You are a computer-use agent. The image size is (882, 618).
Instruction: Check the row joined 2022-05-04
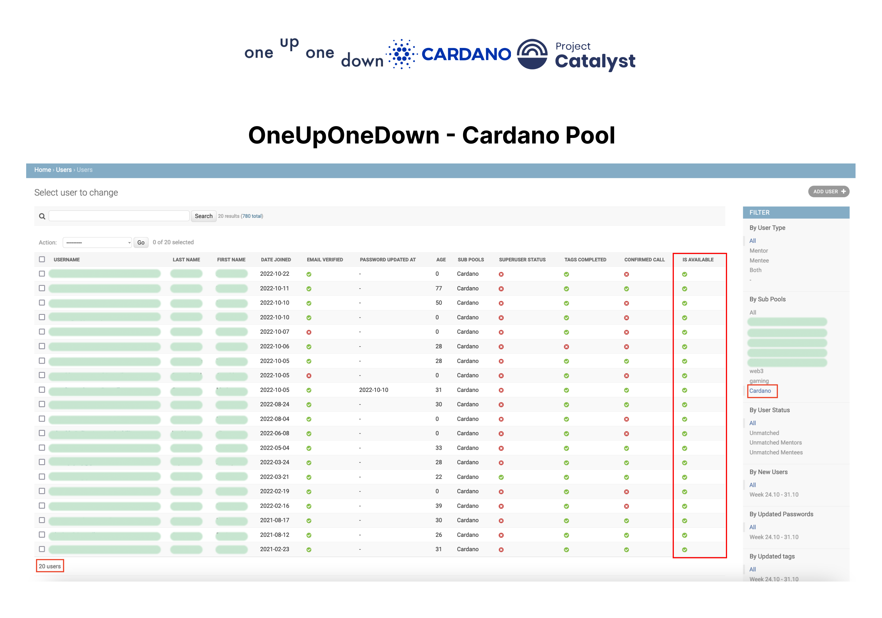42,447
